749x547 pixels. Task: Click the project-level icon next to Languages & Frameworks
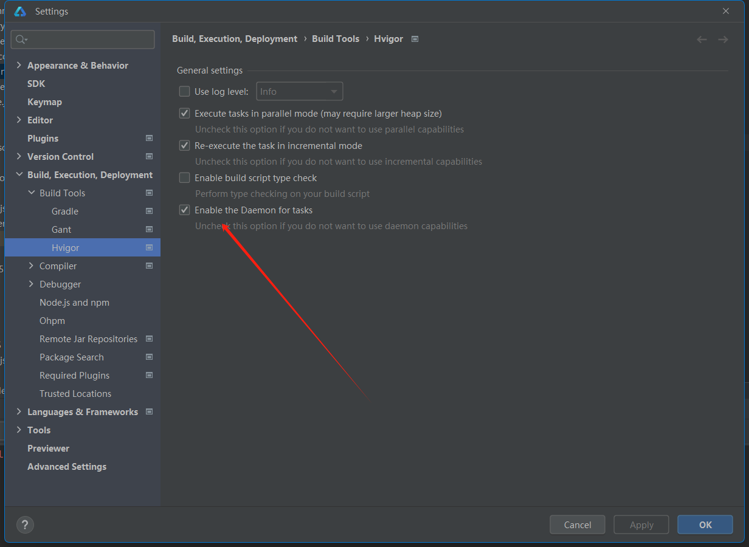[x=150, y=411]
